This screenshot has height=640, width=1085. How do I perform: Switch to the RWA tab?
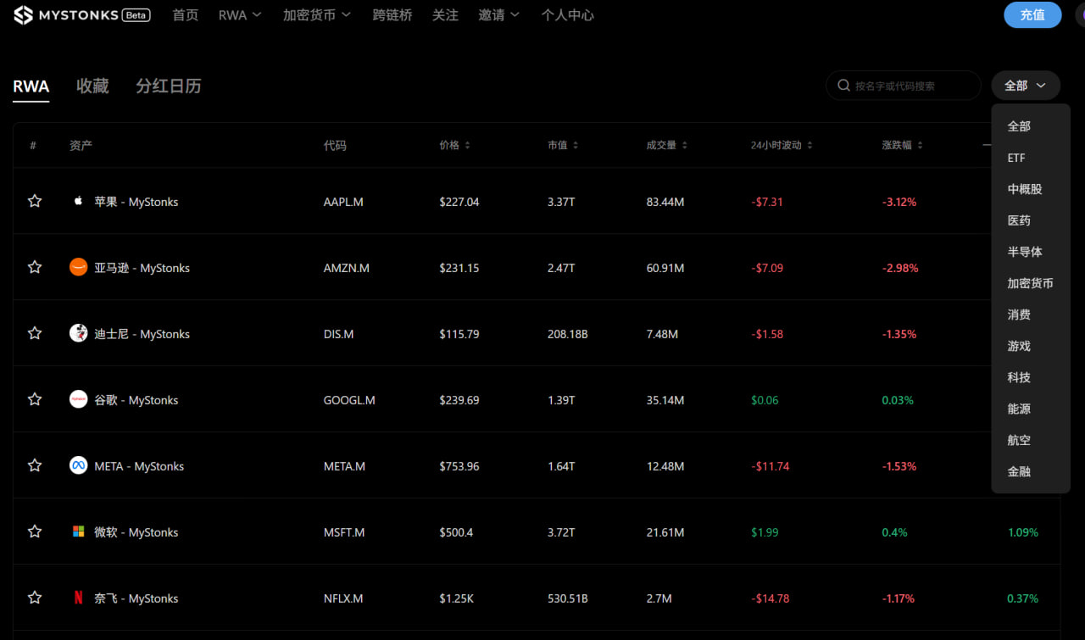pos(31,86)
